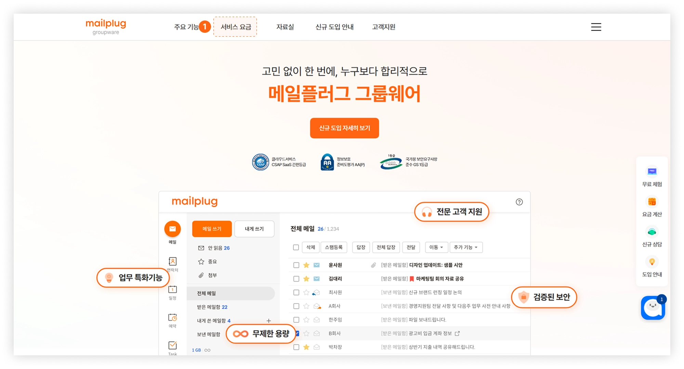Select the orange 메일 sidebar icon
684x369 pixels.
point(172,229)
